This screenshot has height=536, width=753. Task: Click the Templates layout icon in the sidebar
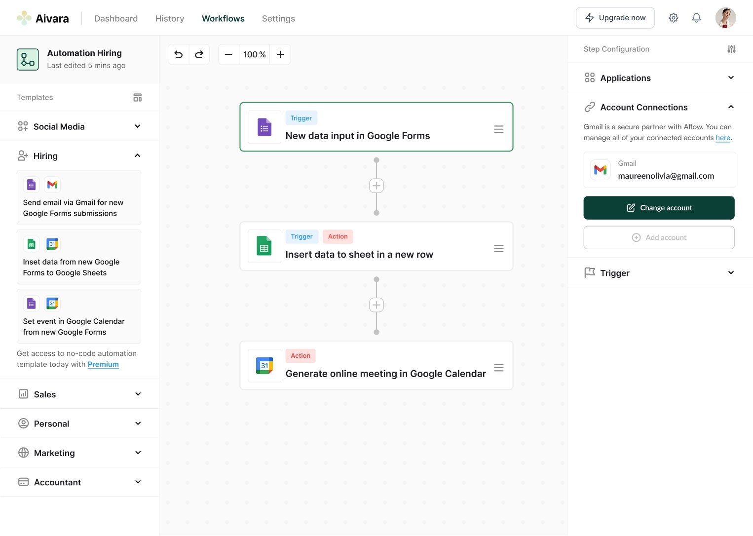coord(138,97)
